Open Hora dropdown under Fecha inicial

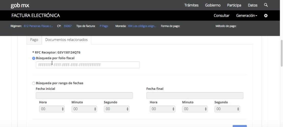(52, 109)
